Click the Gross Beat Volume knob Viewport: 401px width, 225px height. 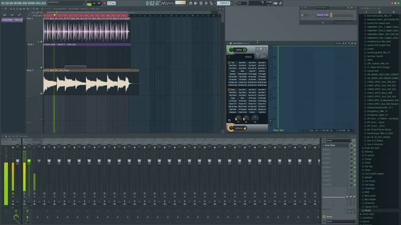pos(231,128)
